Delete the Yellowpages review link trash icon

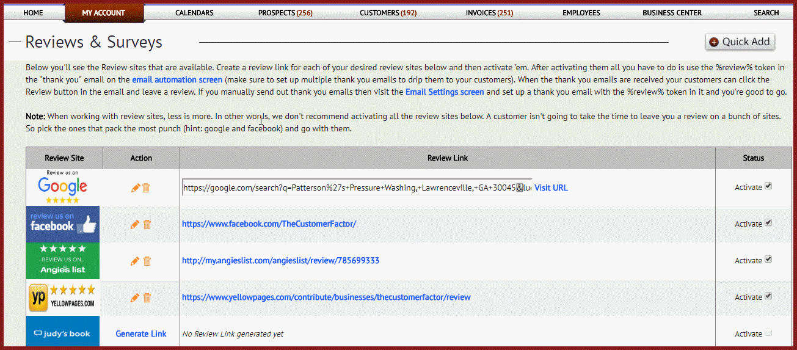[x=147, y=298]
